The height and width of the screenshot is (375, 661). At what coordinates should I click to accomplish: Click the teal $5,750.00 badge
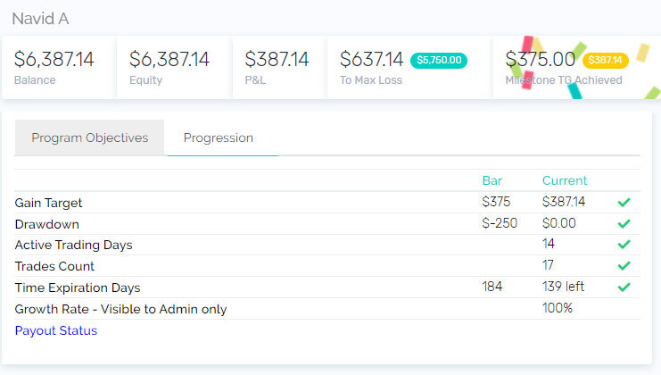click(439, 61)
